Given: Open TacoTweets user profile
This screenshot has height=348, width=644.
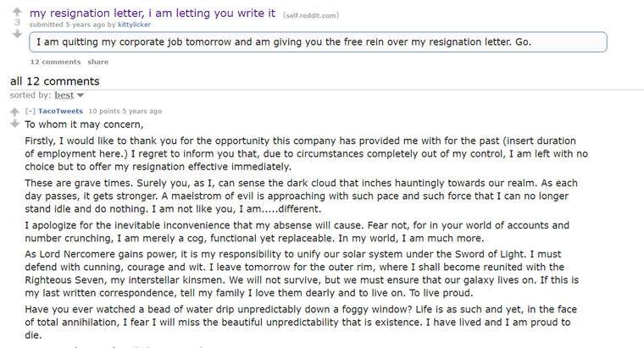Looking at the screenshot, I should tap(60, 111).
